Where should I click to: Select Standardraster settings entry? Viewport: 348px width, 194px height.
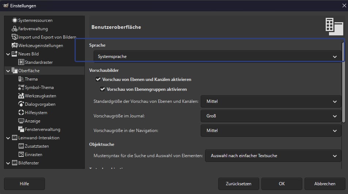coord(39,62)
